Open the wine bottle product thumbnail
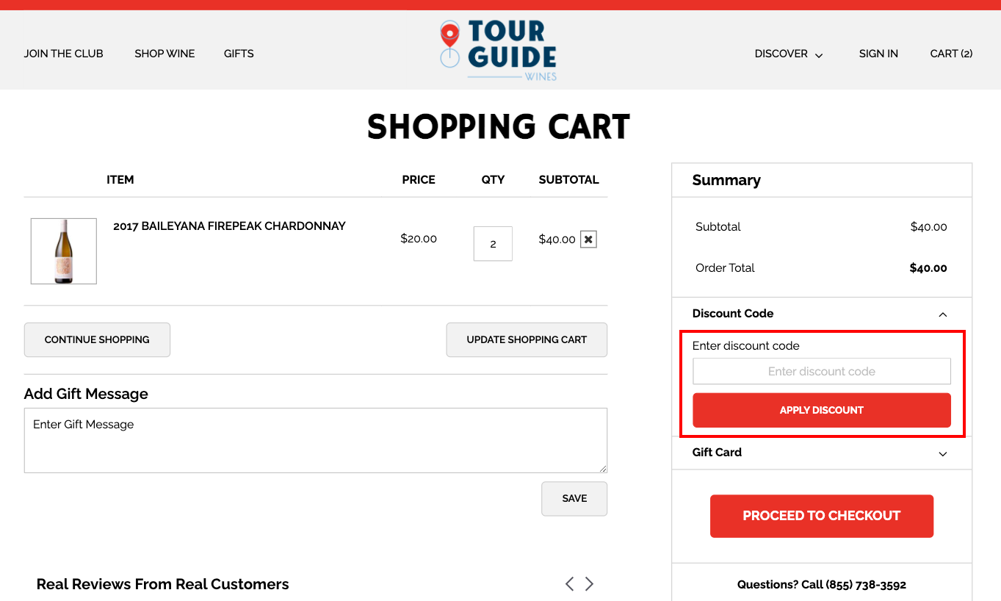Screen dimensions: 1001x601 tap(64, 251)
